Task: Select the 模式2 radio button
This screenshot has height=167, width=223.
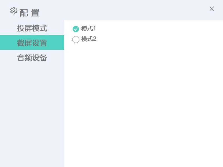Action: (x=76, y=39)
